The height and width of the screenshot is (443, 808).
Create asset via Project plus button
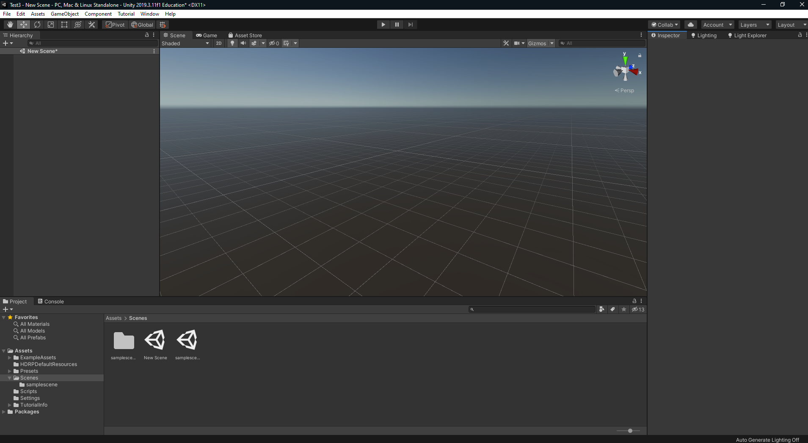pyautogui.click(x=8, y=309)
